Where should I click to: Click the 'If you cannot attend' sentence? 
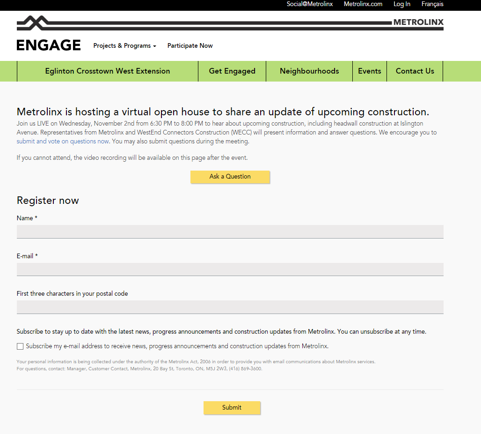(x=132, y=157)
